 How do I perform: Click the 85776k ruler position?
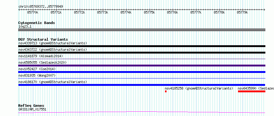(172, 12)
